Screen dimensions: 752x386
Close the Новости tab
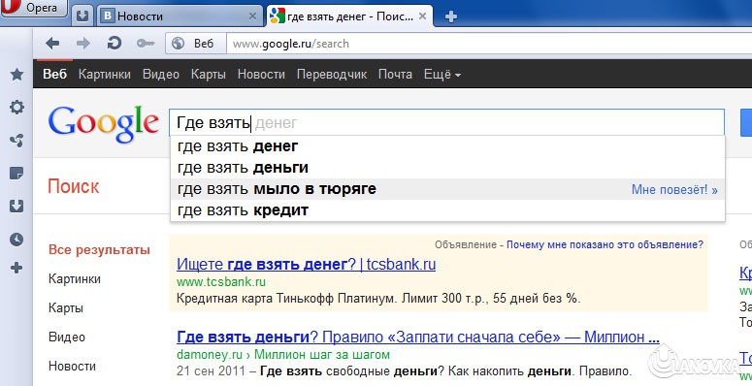[x=252, y=16]
